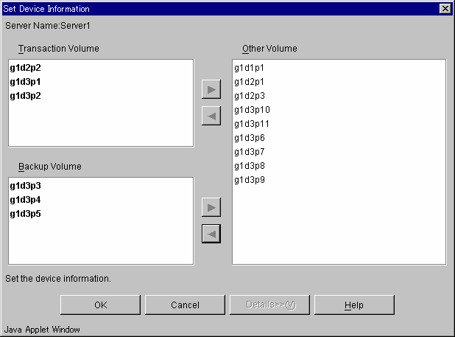
Task: Pick g1d3p4 in Backup Volume list
Action: click(26, 200)
